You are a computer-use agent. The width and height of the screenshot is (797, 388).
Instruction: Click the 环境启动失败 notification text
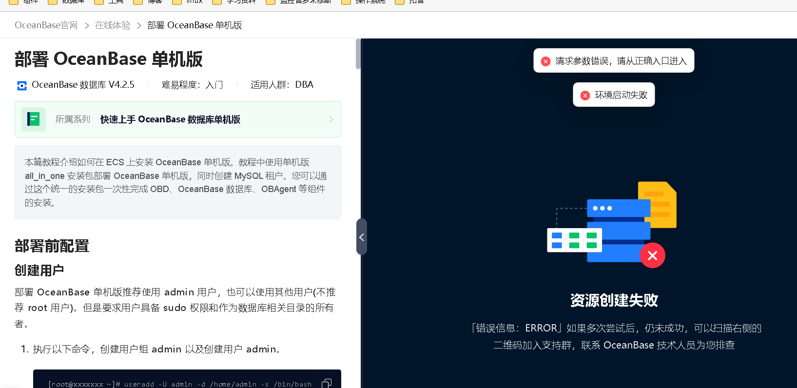(x=621, y=95)
